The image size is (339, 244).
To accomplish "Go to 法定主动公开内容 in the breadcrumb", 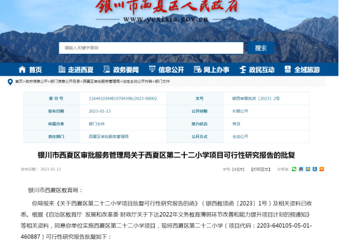I will (137, 81).
